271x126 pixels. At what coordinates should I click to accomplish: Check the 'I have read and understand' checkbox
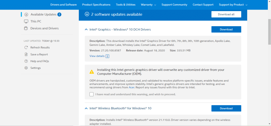point(92,94)
